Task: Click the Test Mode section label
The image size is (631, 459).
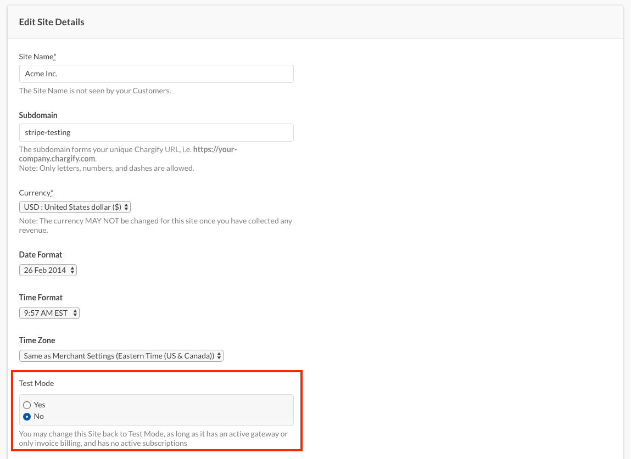Action: [x=36, y=383]
